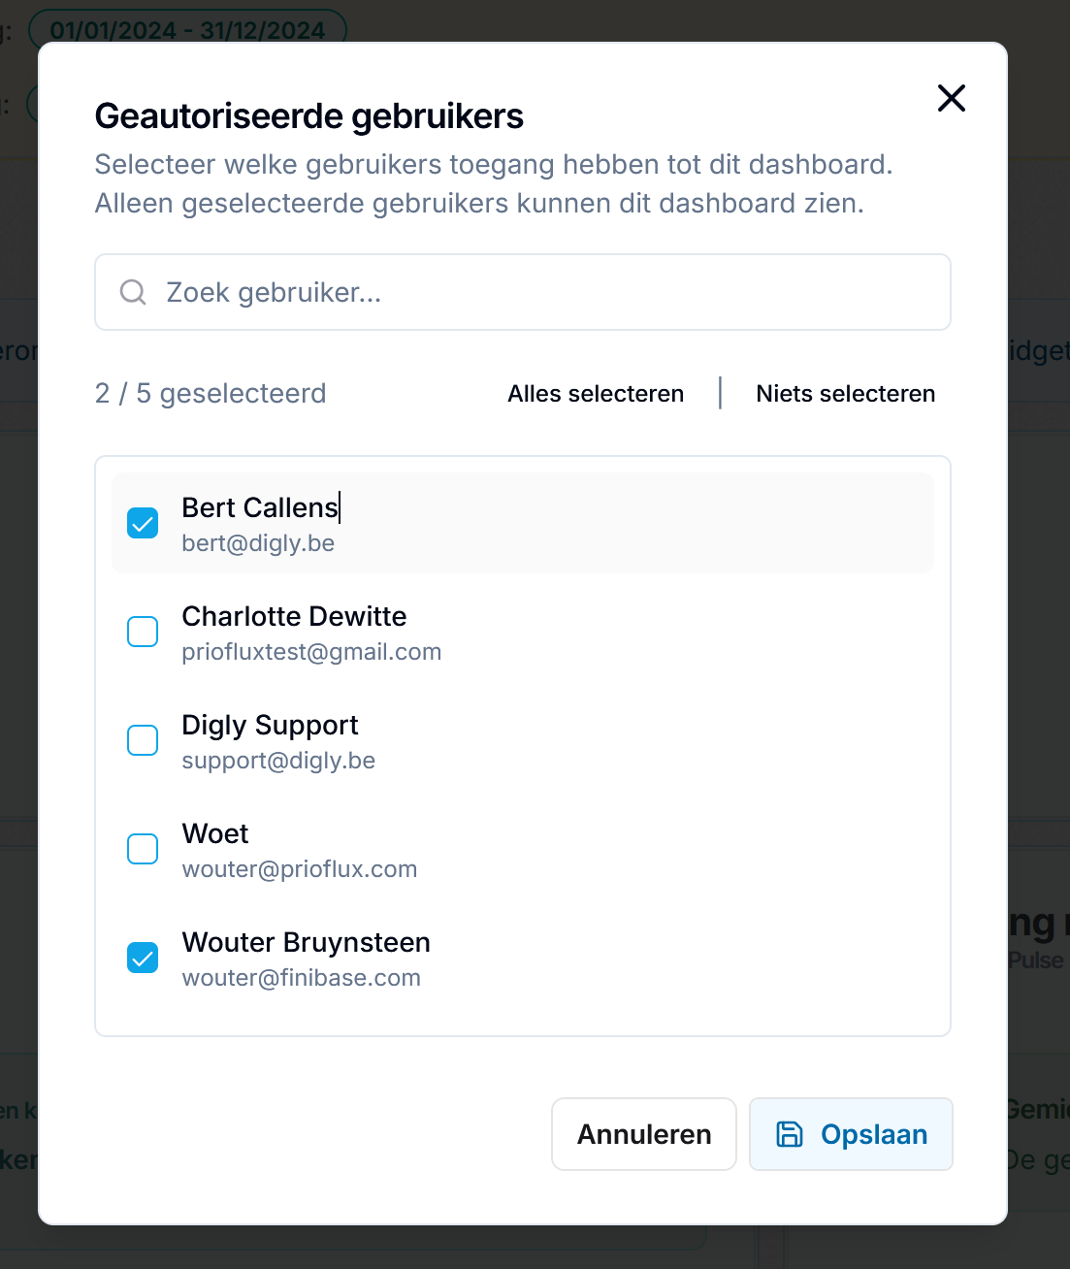Viewport: 1070px width, 1269px height.
Task: Click the Wouter Bruynsteen name label
Action: click(306, 942)
